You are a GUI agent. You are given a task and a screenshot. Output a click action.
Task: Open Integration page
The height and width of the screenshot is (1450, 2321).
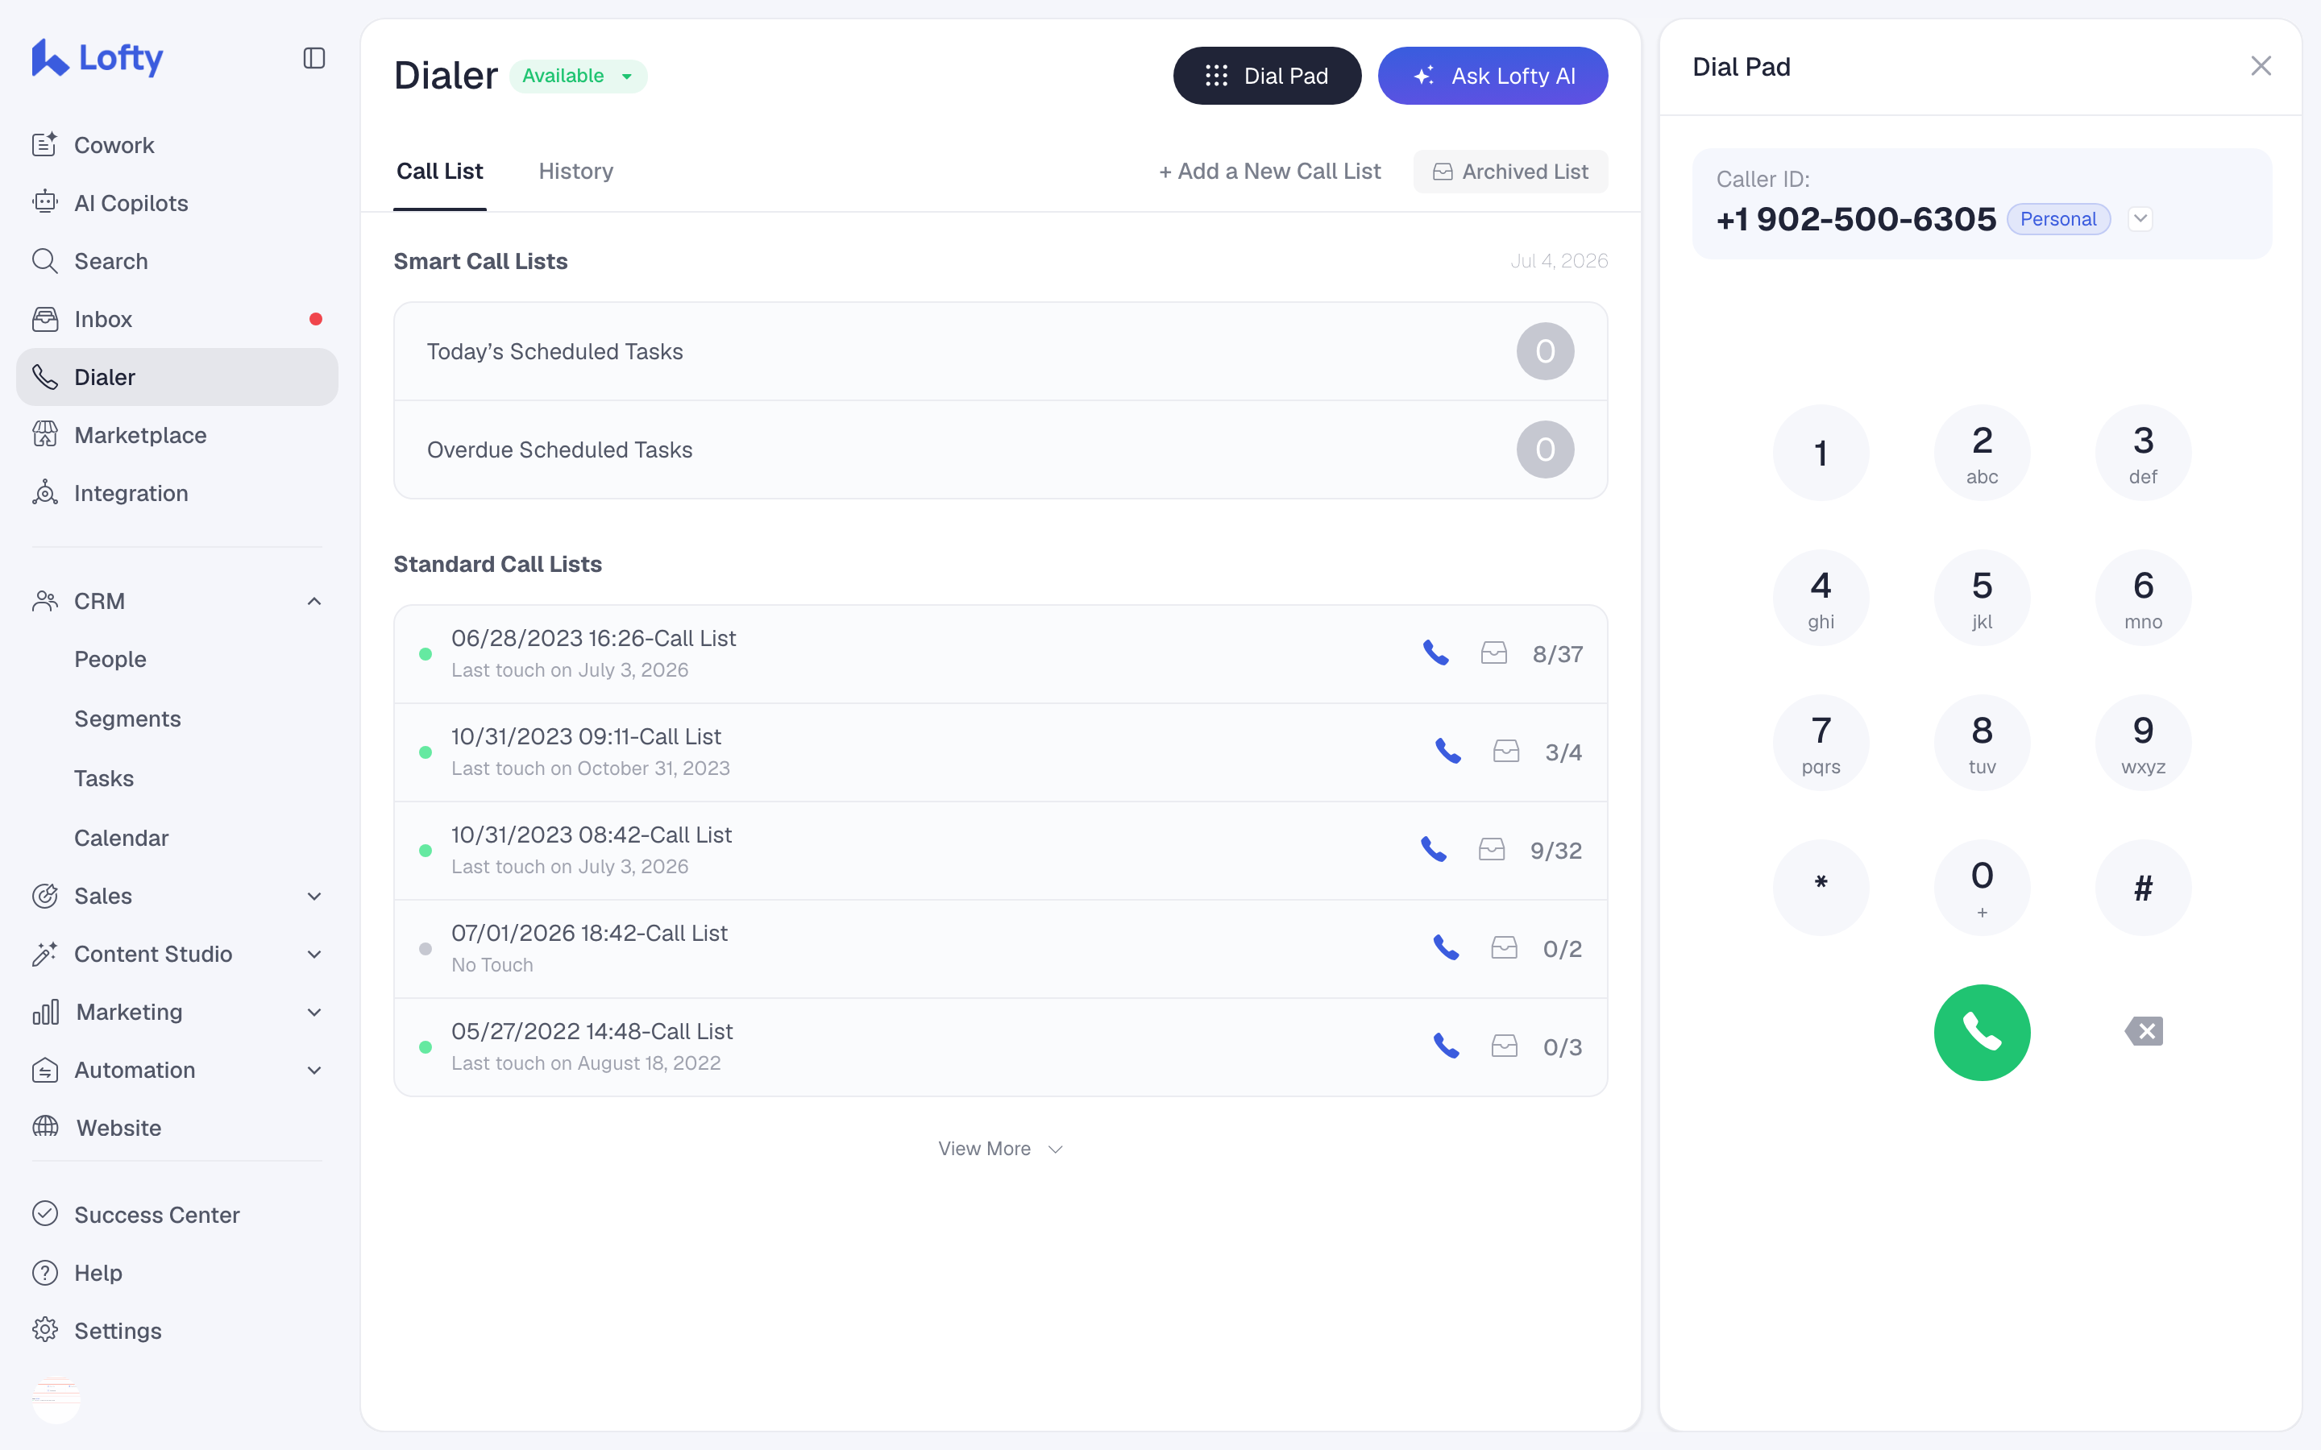tap(177, 493)
